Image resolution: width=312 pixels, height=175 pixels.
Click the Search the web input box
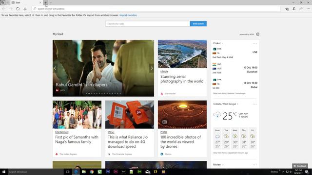(x=147, y=24)
